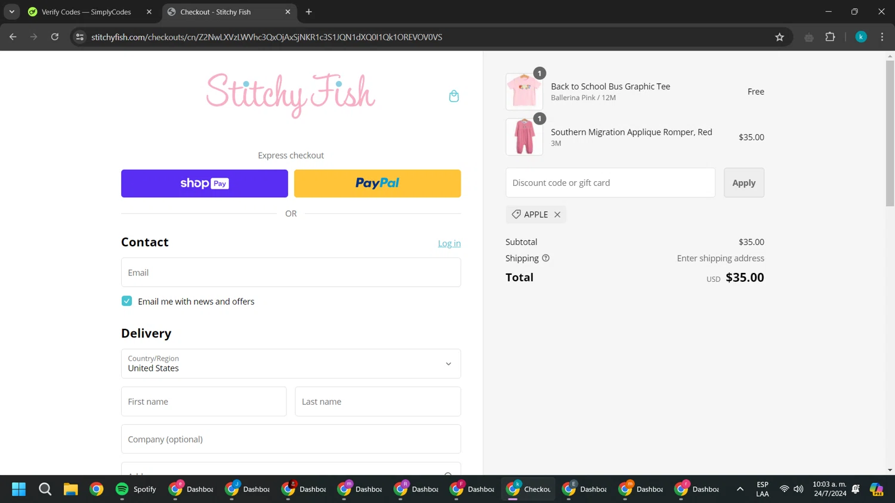Toggle Email me with news and offers
The height and width of the screenshot is (503, 895).
click(x=126, y=301)
